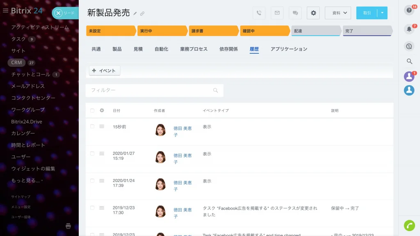Open カレンダー in the left sidebar
Viewport: 420px width, 236px height.
(x=23, y=133)
